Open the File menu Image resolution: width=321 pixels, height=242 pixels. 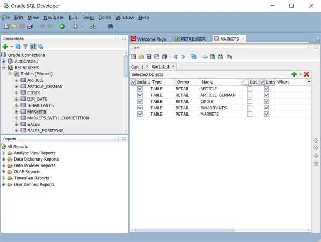(6, 18)
